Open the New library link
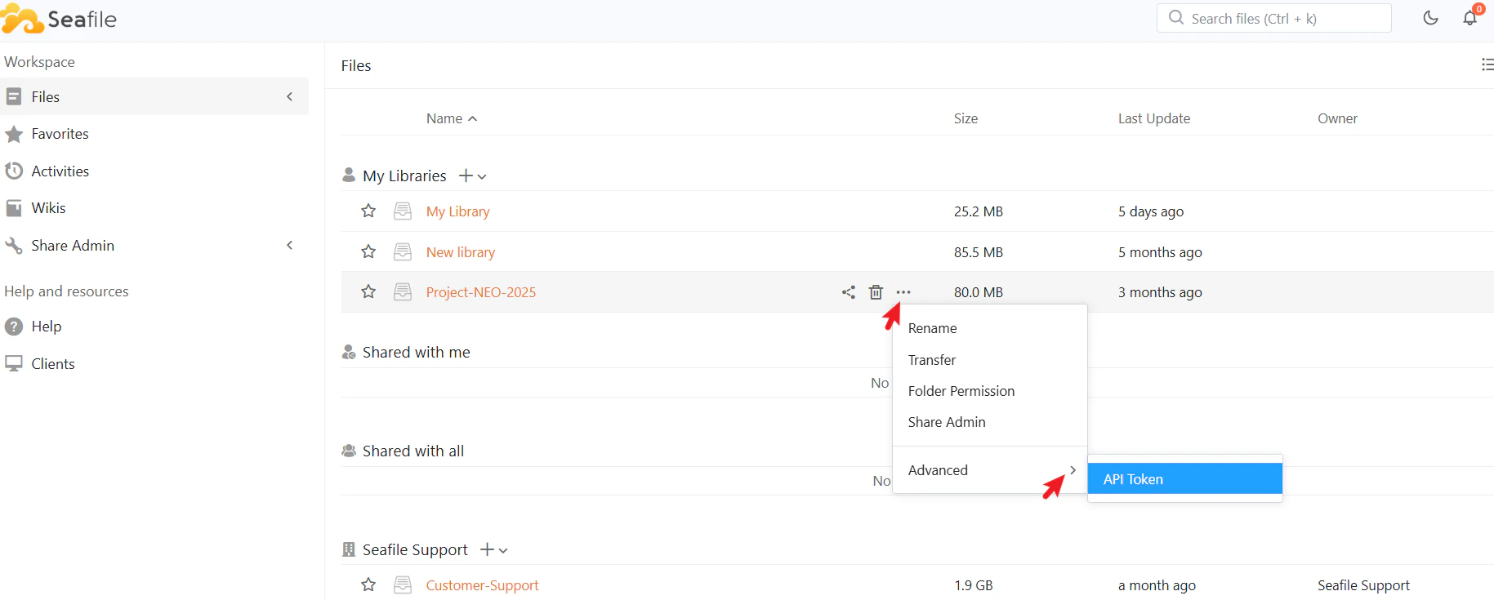The height and width of the screenshot is (600, 1494). click(x=461, y=252)
